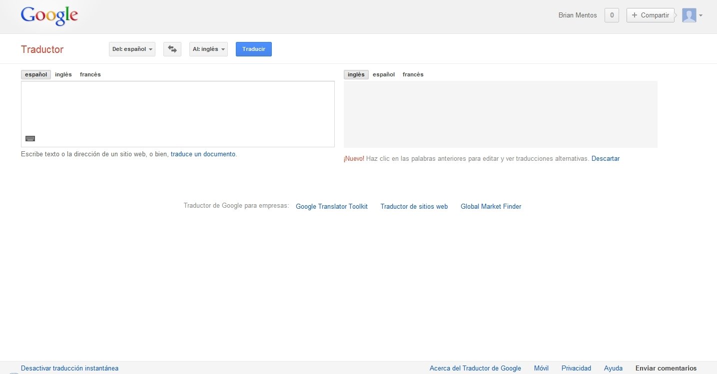This screenshot has height=374, width=717.
Task: Select the francés target language tab
Action: point(413,74)
